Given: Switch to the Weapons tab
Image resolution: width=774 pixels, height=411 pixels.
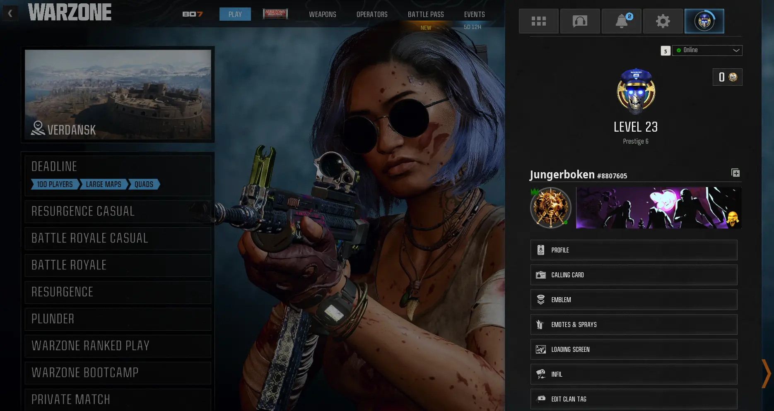Looking at the screenshot, I should tap(323, 14).
